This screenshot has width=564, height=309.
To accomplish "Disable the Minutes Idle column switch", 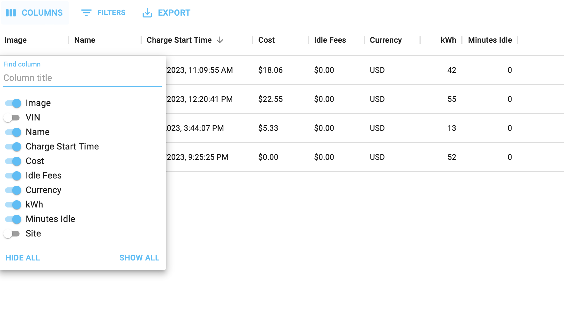I will [13, 219].
